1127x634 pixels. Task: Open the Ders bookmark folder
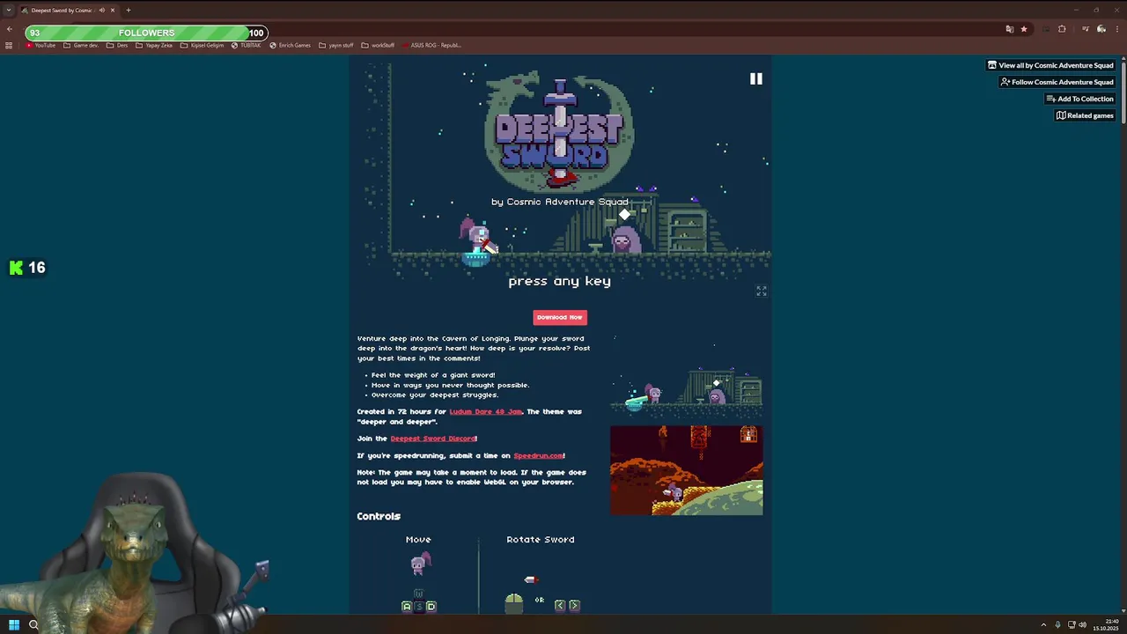[117, 45]
